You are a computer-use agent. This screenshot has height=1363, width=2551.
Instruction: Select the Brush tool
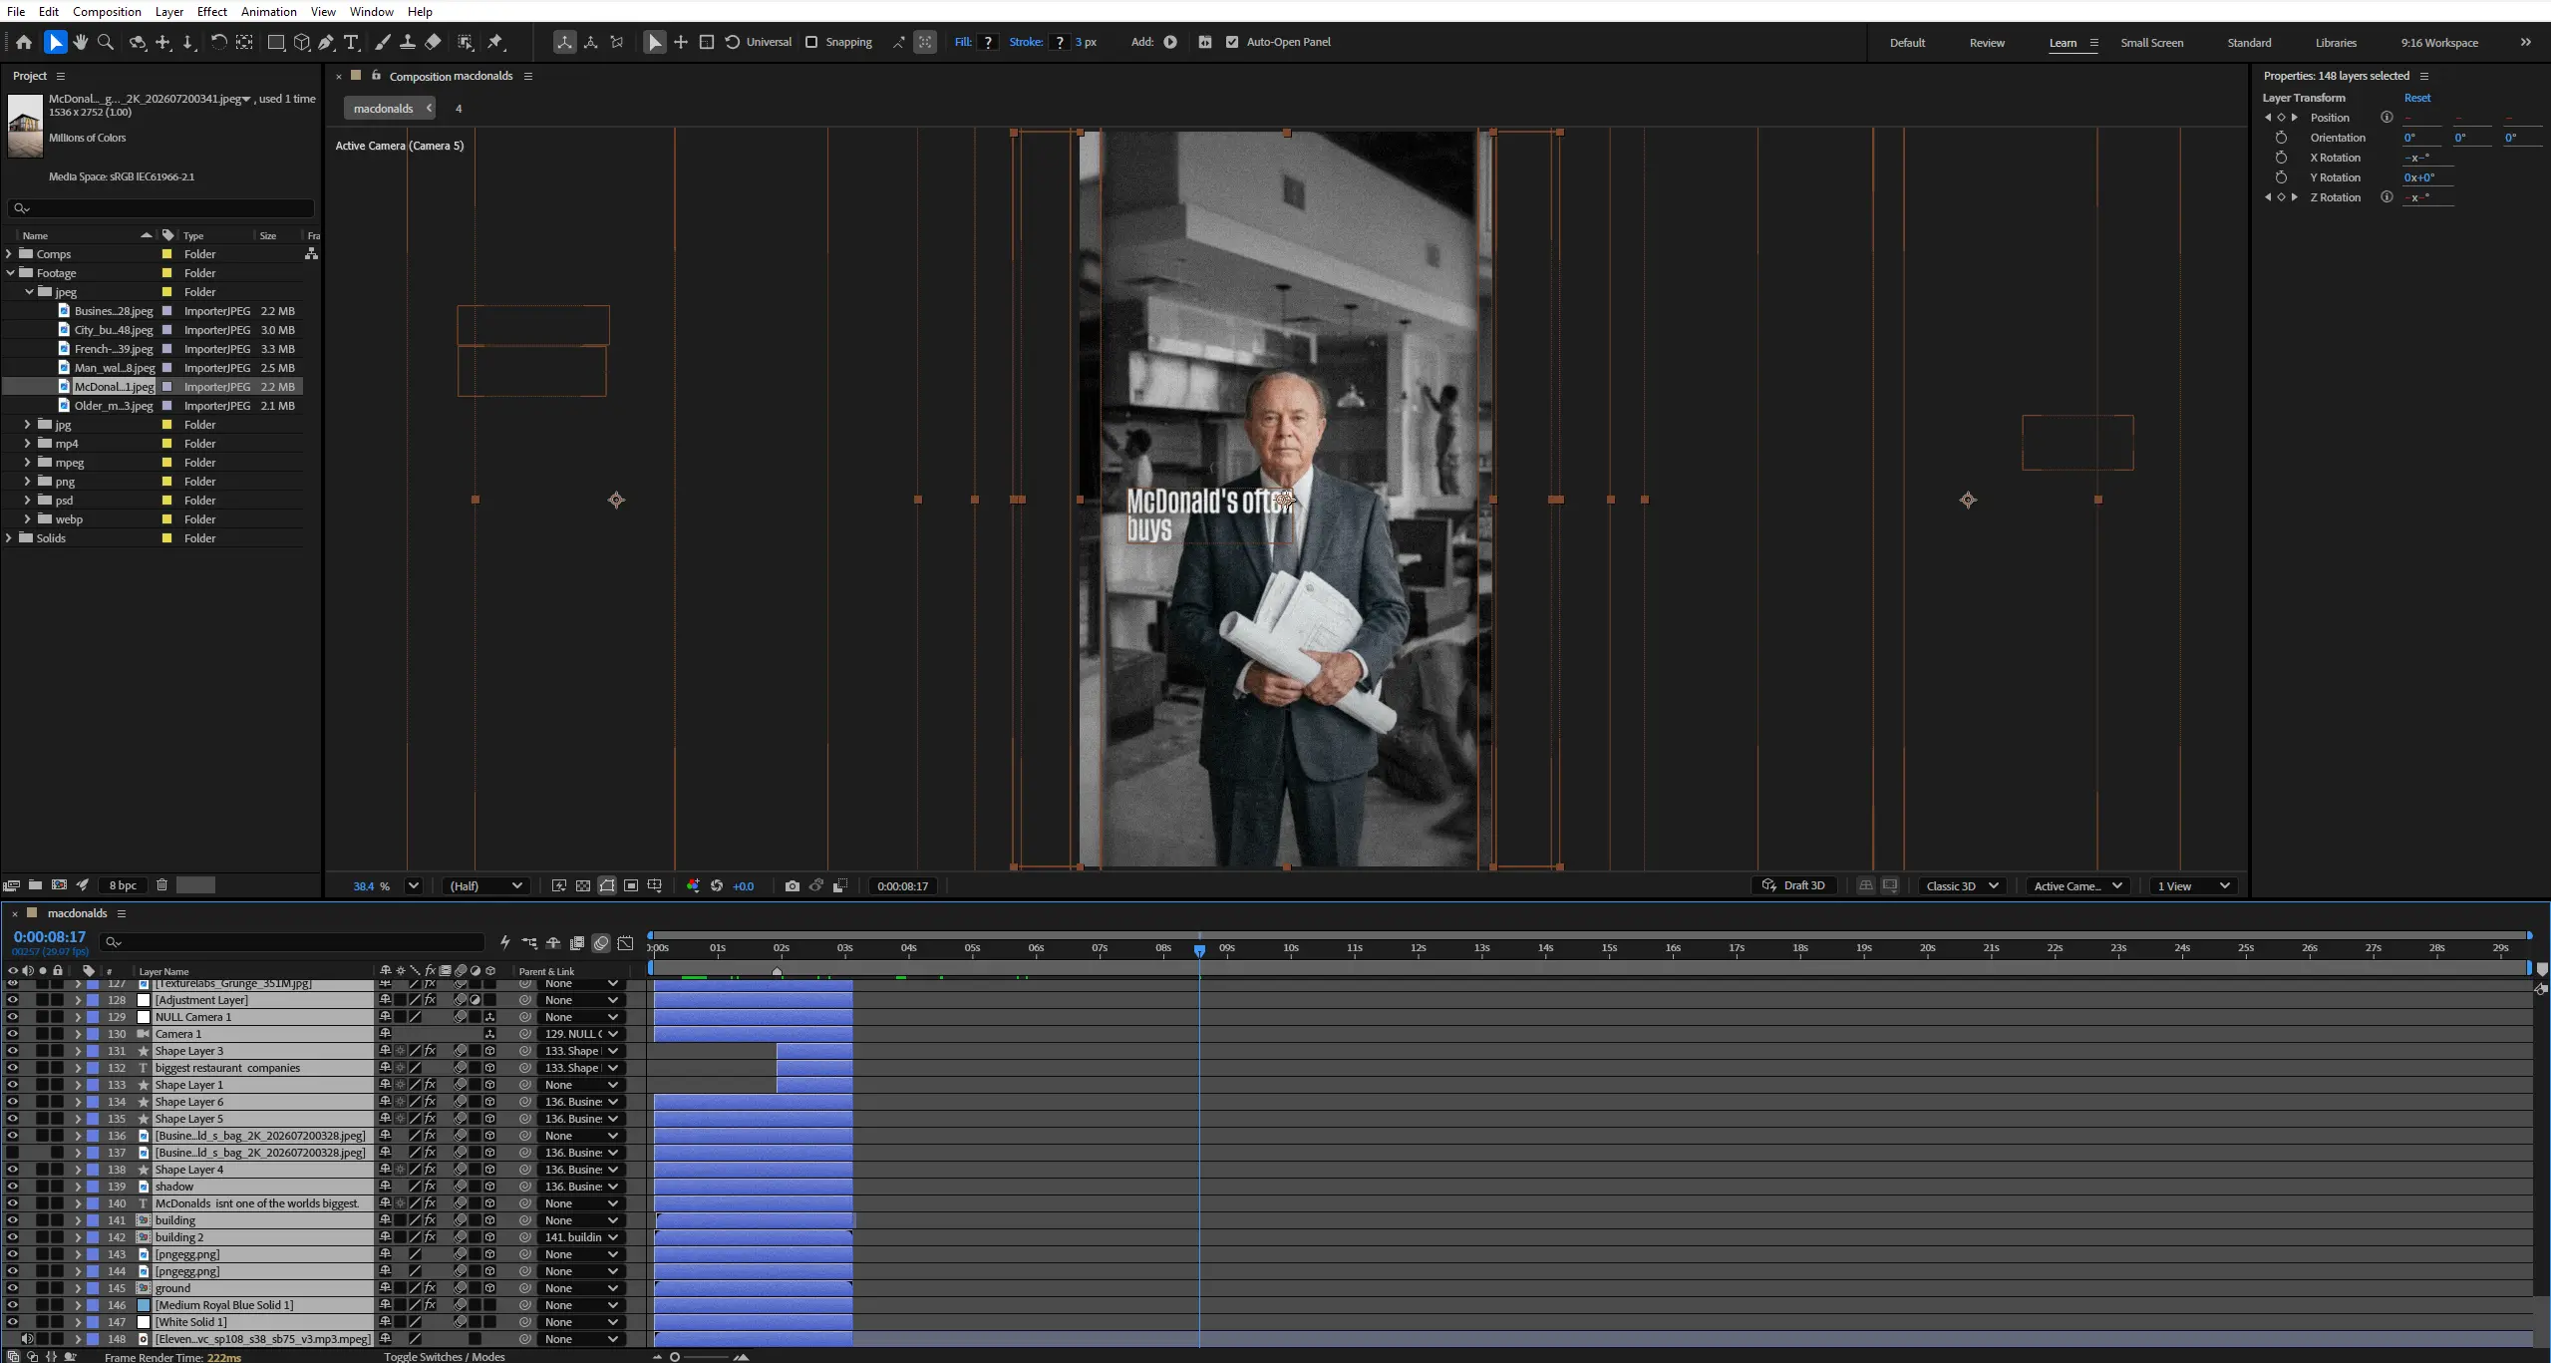coord(383,42)
